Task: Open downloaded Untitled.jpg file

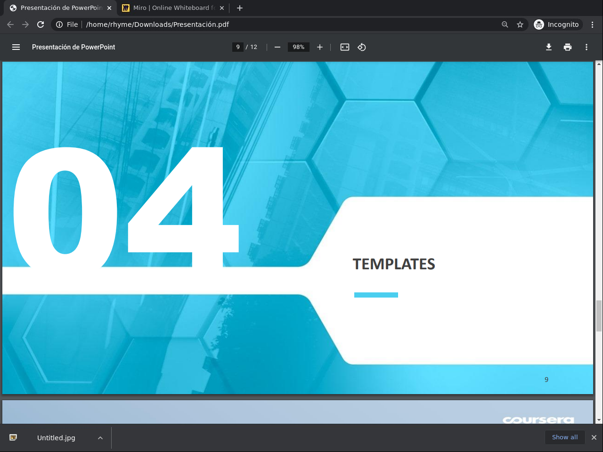Action: [x=56, y=438]
